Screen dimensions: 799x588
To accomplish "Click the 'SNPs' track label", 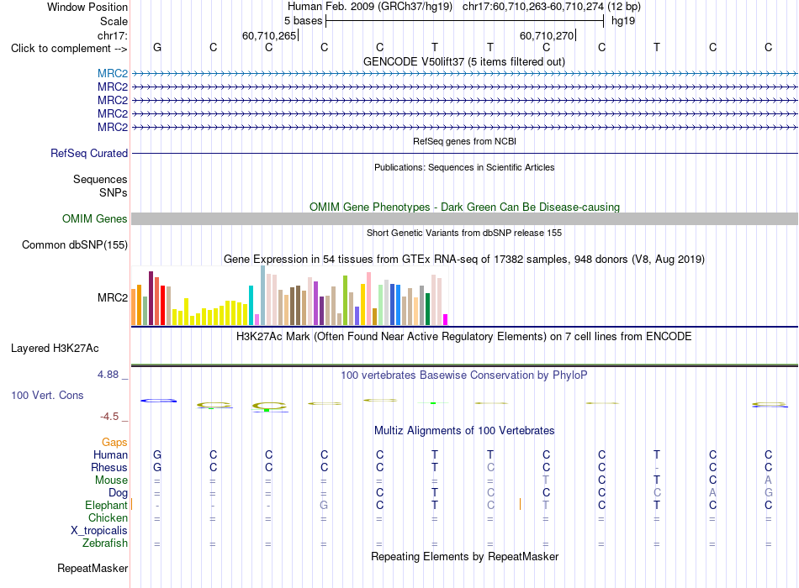I will tap(114, 193).
